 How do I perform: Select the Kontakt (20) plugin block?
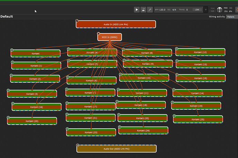pos(32,121)
